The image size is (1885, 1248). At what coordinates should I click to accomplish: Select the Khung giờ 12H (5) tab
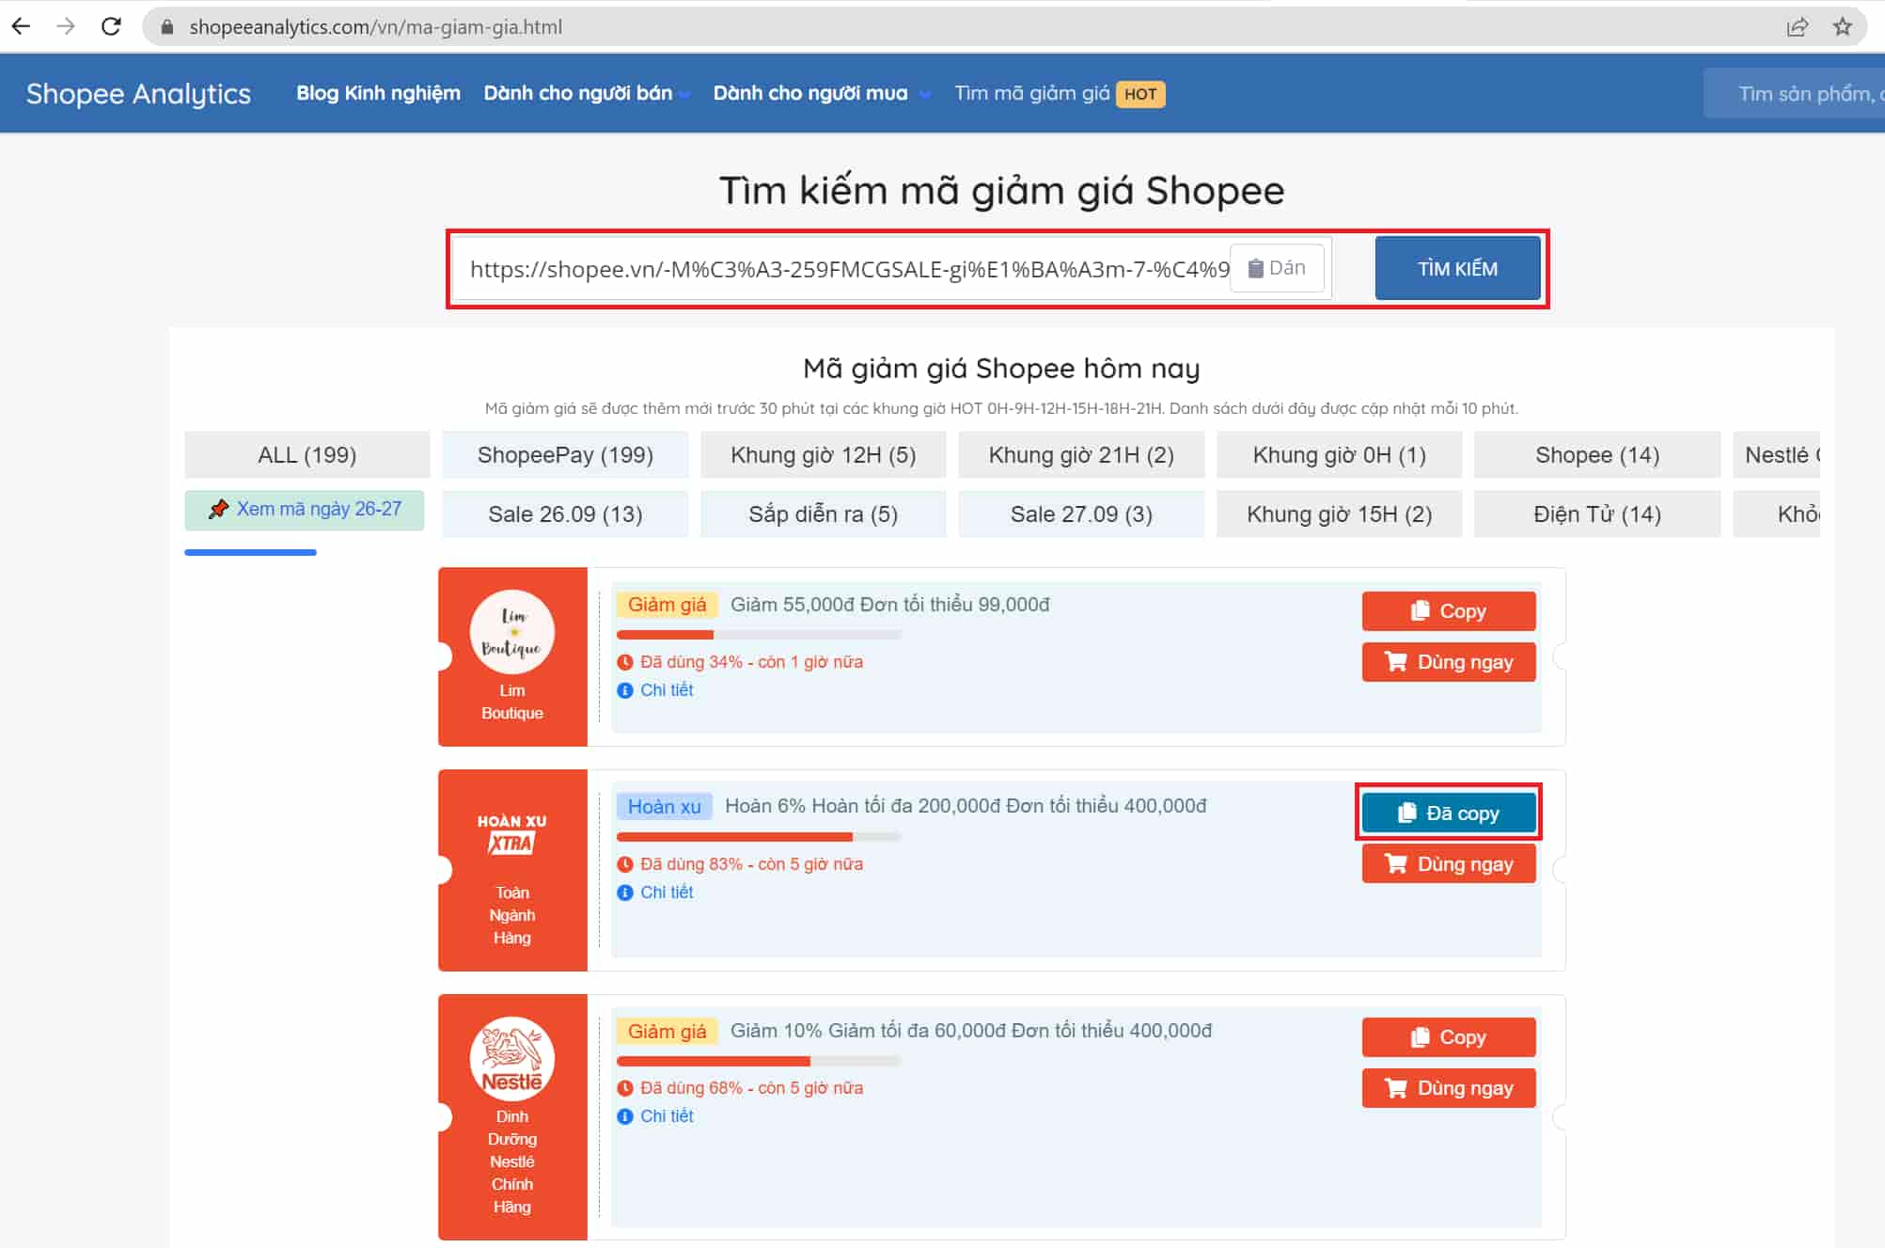pos(823,455)
